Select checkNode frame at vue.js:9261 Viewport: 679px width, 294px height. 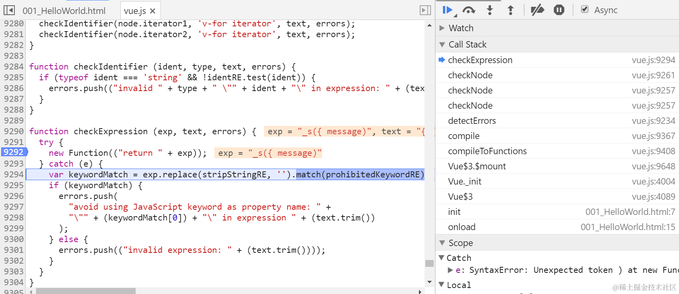[x=557, y=75]
